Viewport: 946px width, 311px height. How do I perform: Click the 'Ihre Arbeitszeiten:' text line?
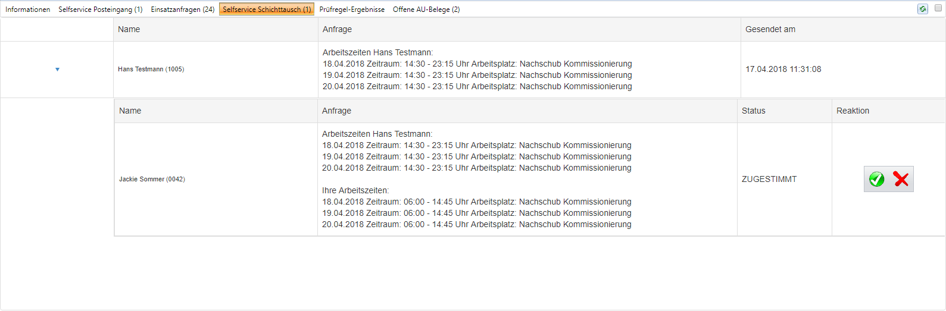[355, 191]
